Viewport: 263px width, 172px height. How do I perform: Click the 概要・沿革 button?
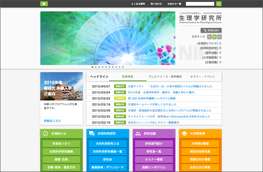click(x=61, y=160)
